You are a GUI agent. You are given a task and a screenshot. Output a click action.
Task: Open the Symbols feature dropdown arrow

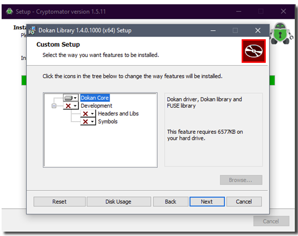[92, 121]
